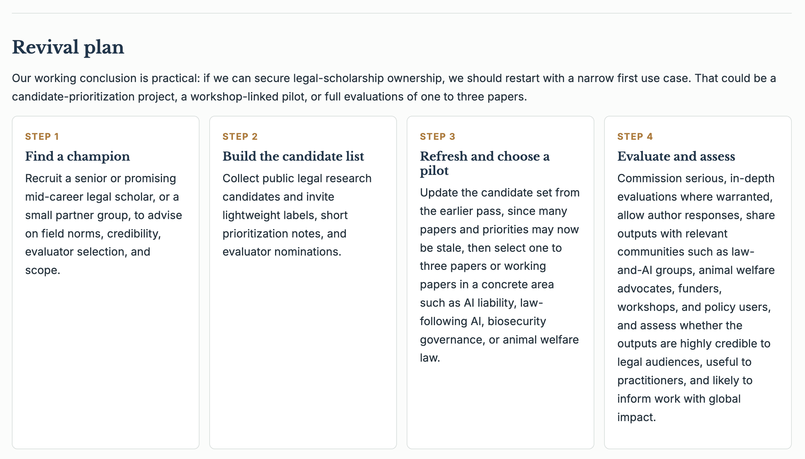Click the words global impact in Step 4
The width and height of the screenshot is (805, 459).
click(x=679, y=408)
